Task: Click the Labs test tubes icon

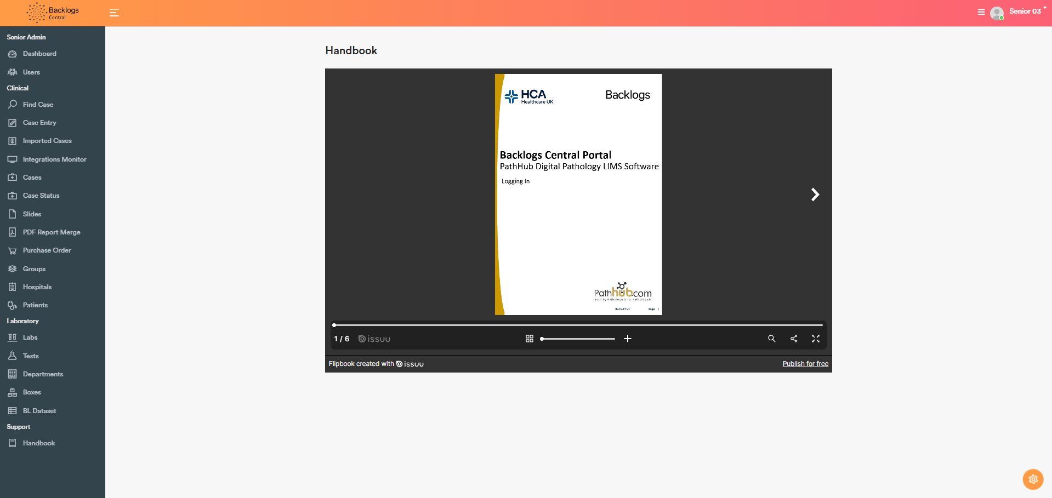Action: click(x=13, y=337)
